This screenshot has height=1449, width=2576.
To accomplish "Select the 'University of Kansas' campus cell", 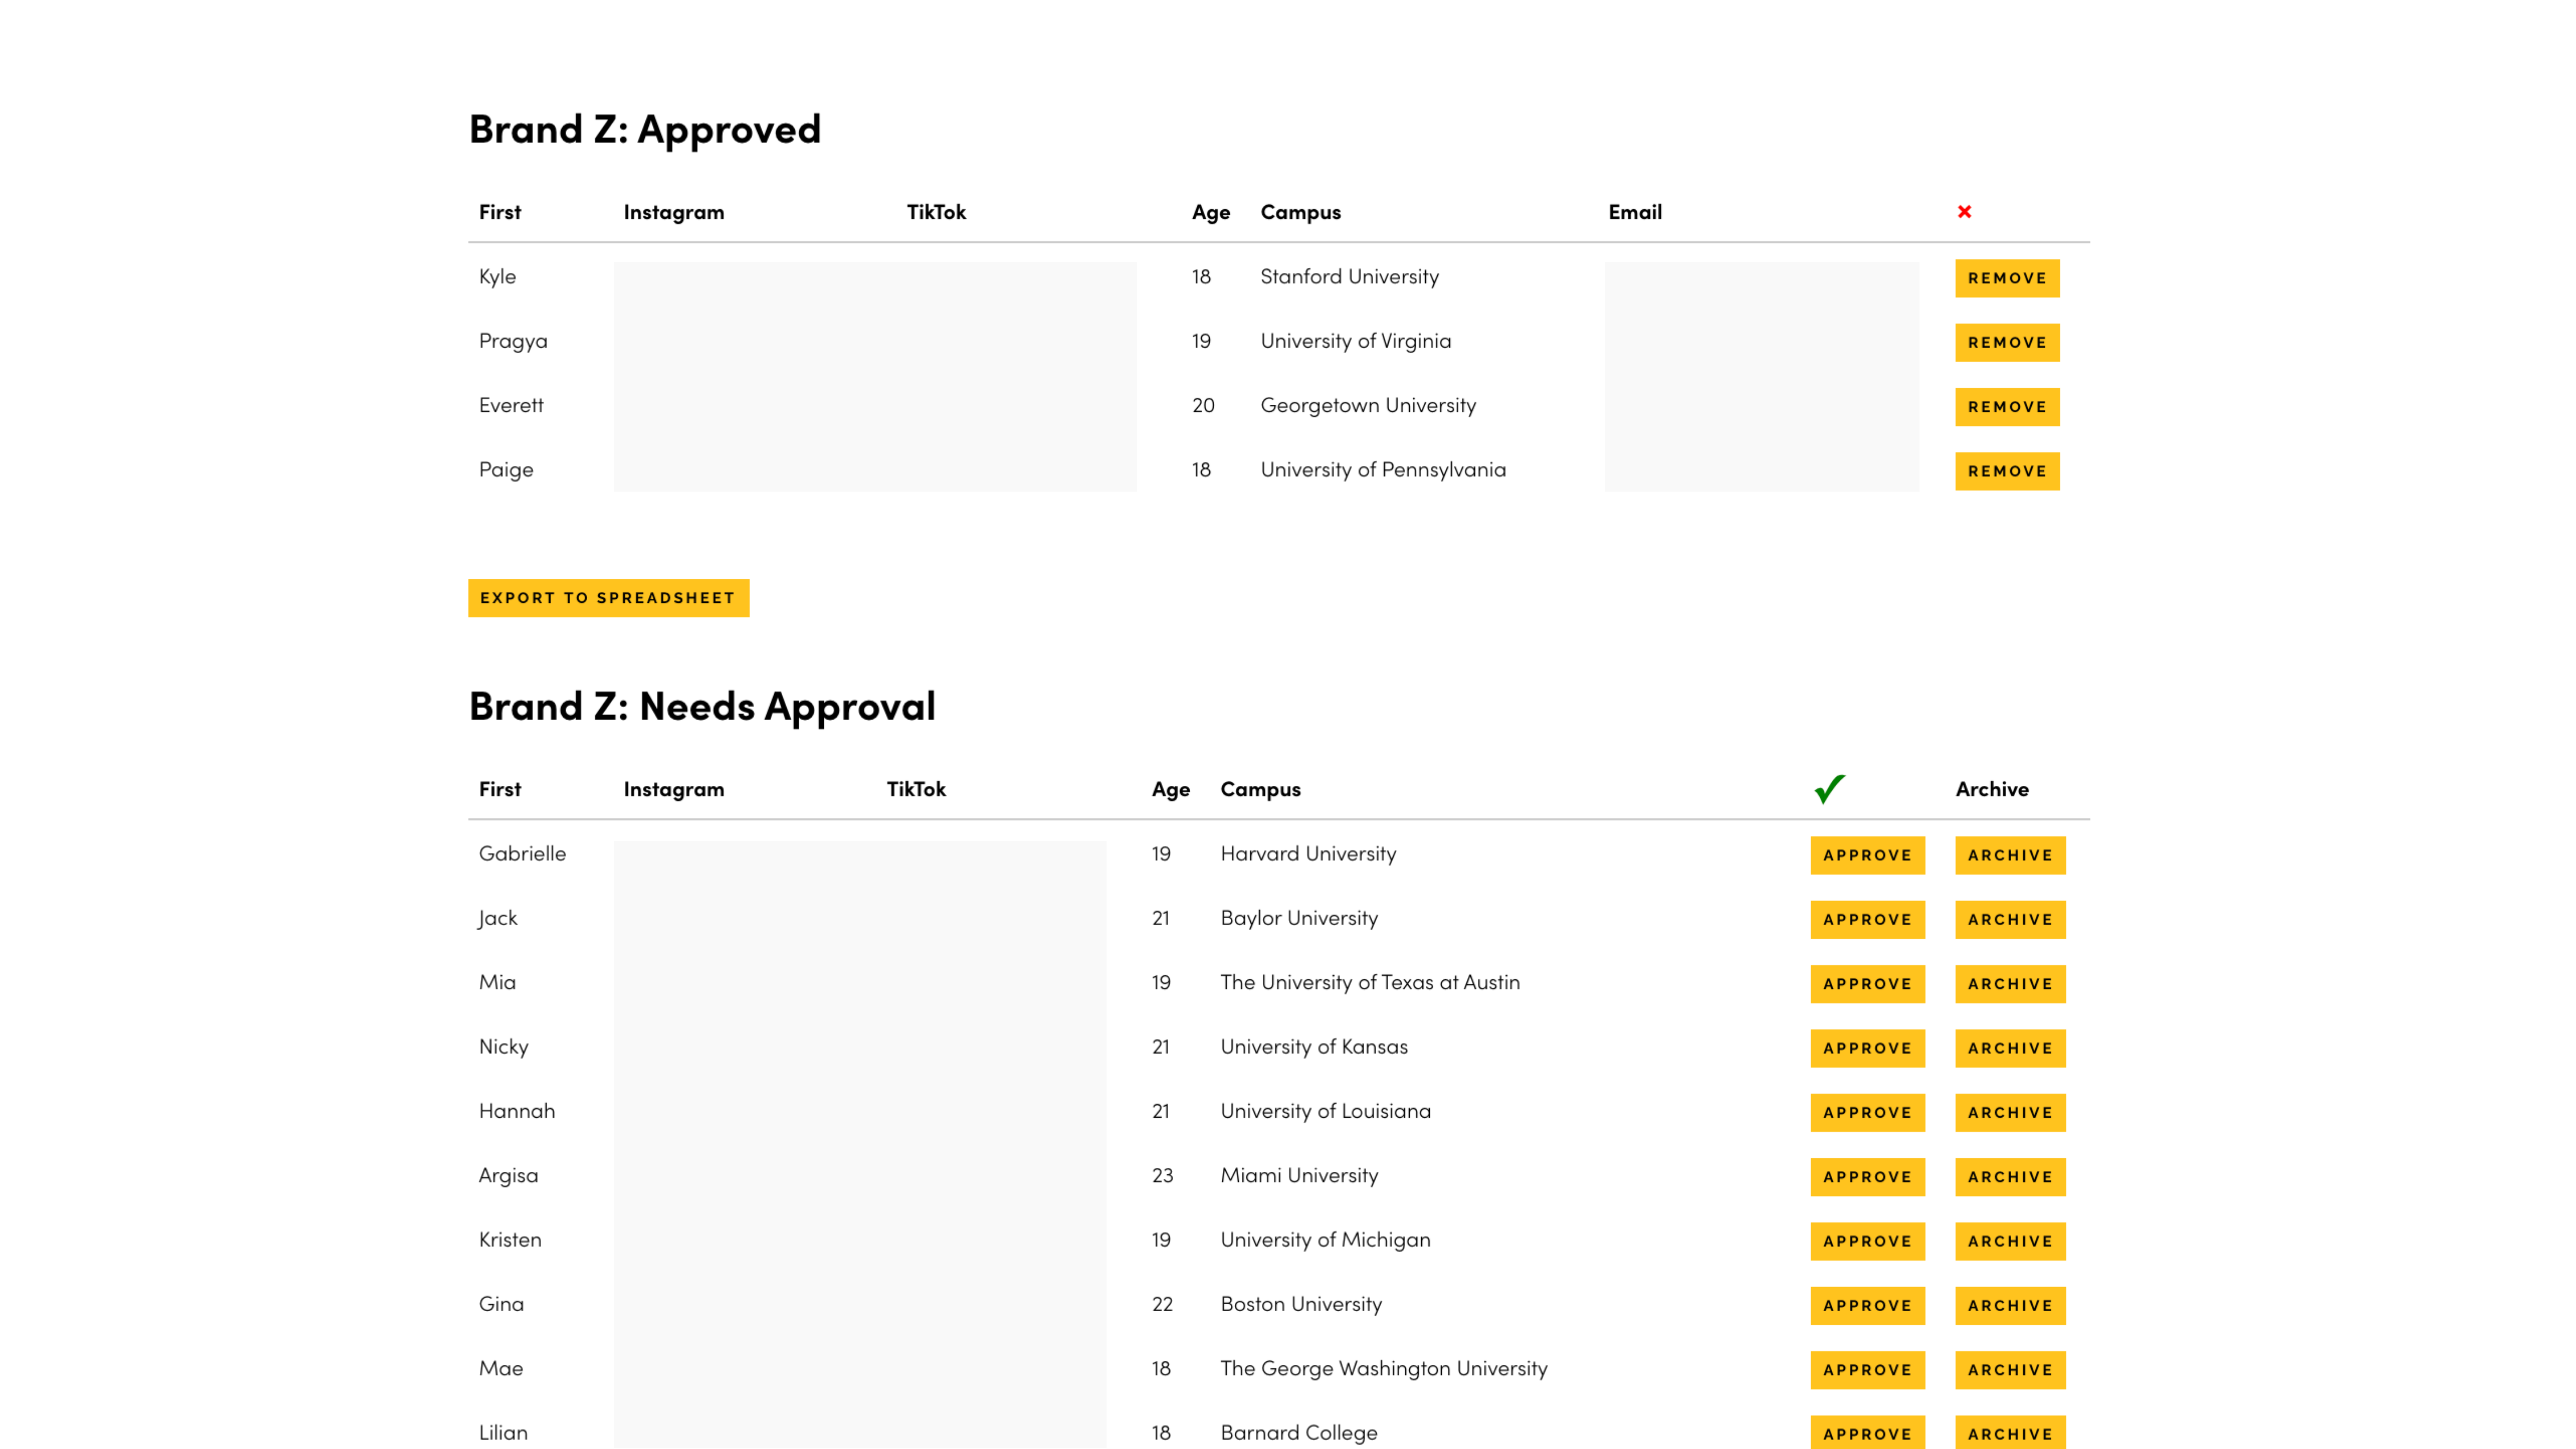I will pos(1314,1047).
